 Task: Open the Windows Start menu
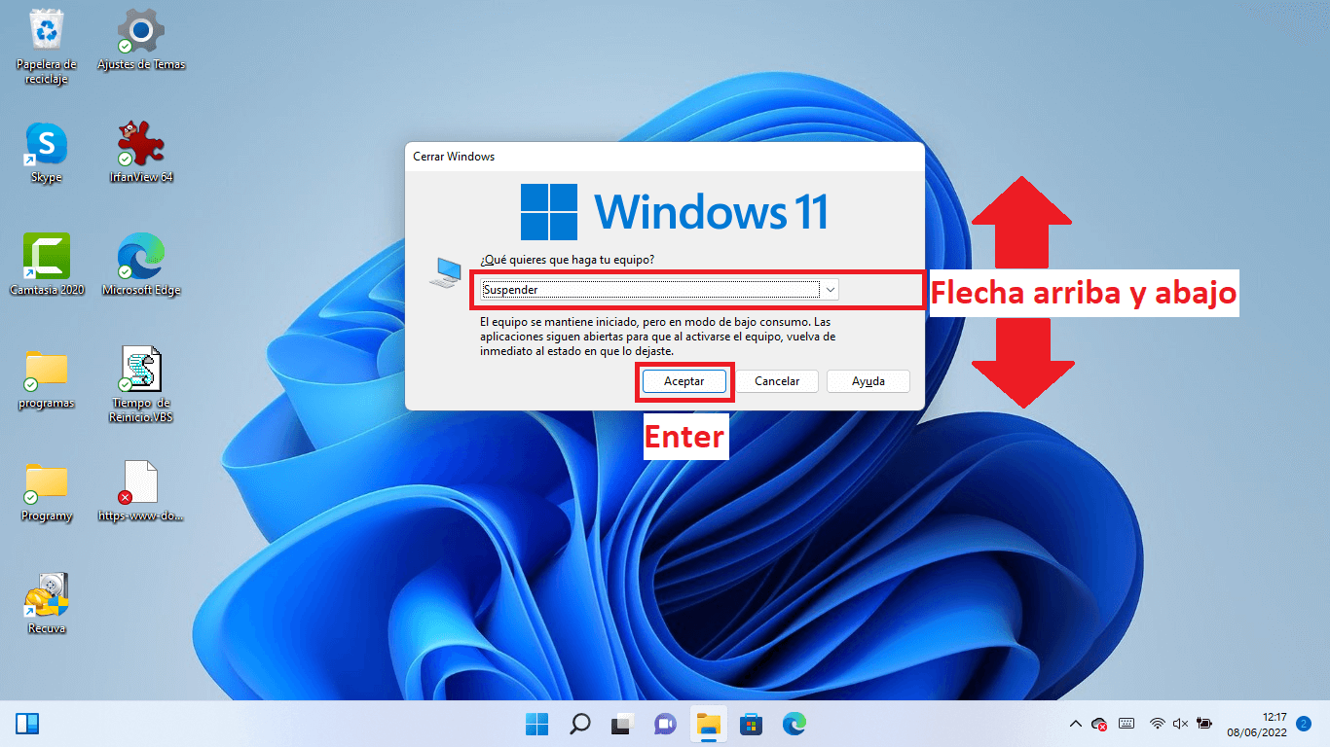click(x=537, y=724)
